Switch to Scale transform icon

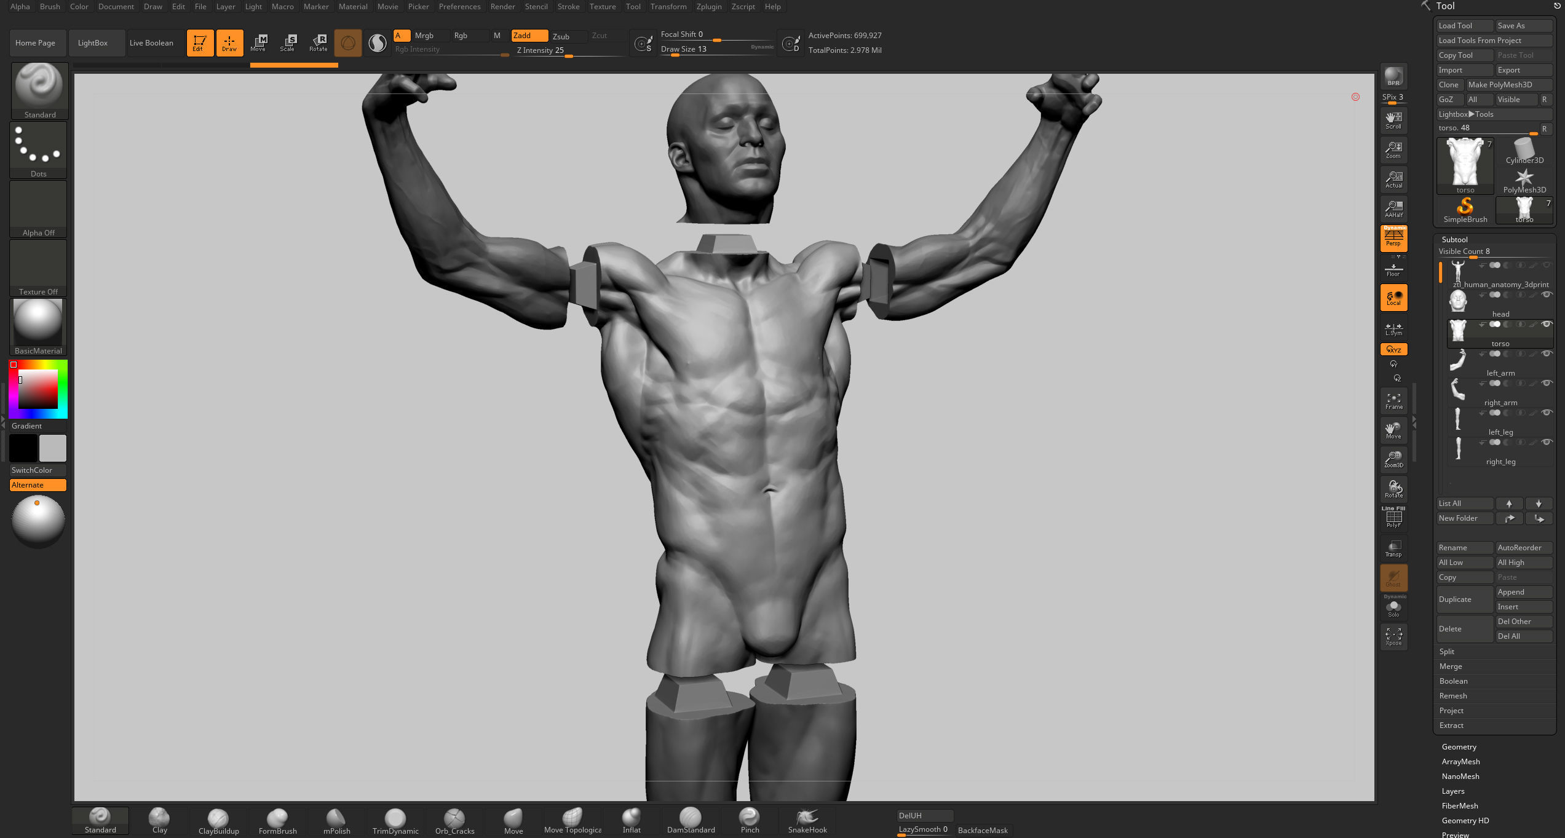(x=288, y=43)
